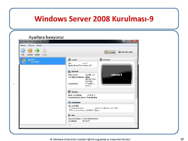Viewport: 188px width, 141px height.
Task: Click the greyed Vazgeç discard arrow icon
Action: 44,51
